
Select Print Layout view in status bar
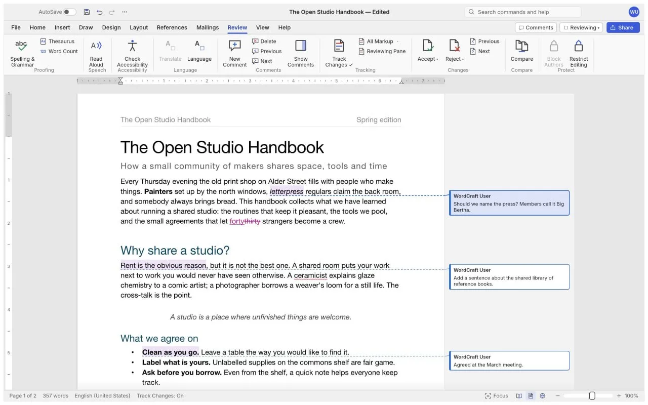pos(531,396)
